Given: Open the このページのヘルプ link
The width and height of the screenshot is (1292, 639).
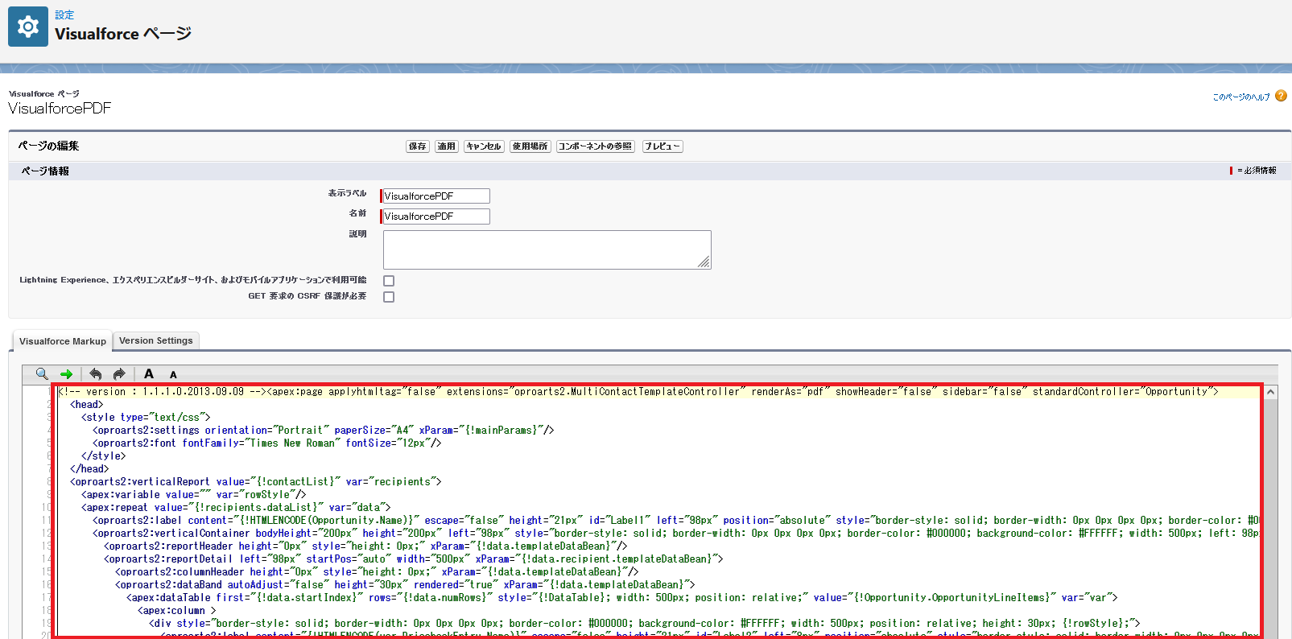Looking at the screenshot, I should [1241, 97].
